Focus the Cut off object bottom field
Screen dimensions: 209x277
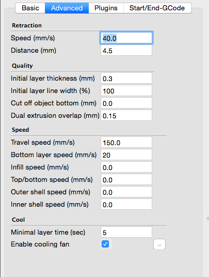(126, 103)
